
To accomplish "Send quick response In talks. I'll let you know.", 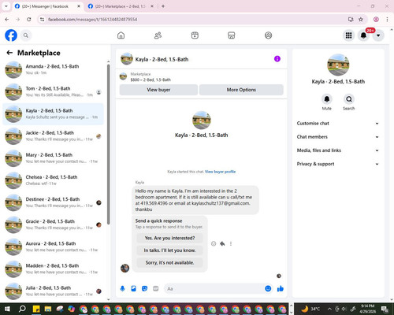I will click(169, 250).
